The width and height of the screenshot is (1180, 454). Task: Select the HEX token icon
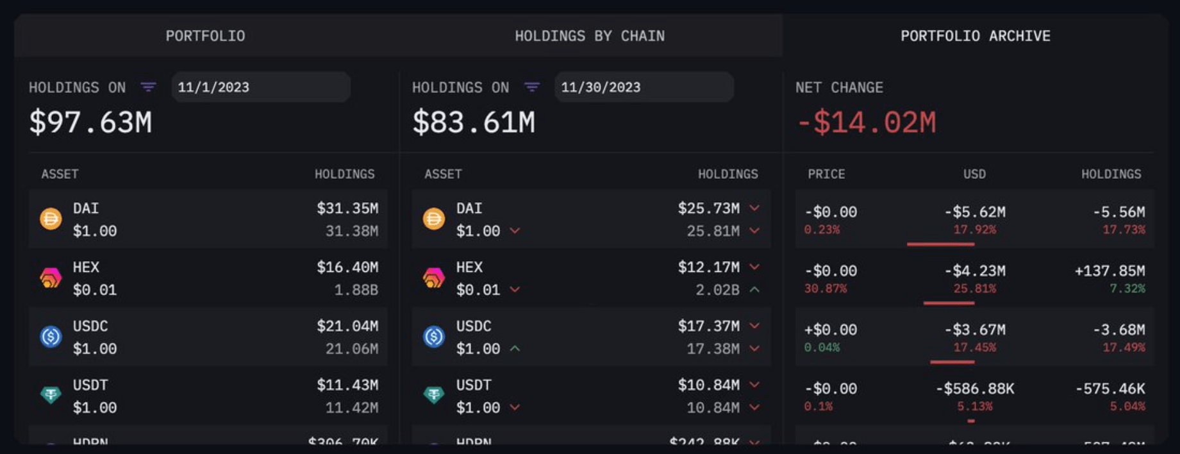(51, 278)
